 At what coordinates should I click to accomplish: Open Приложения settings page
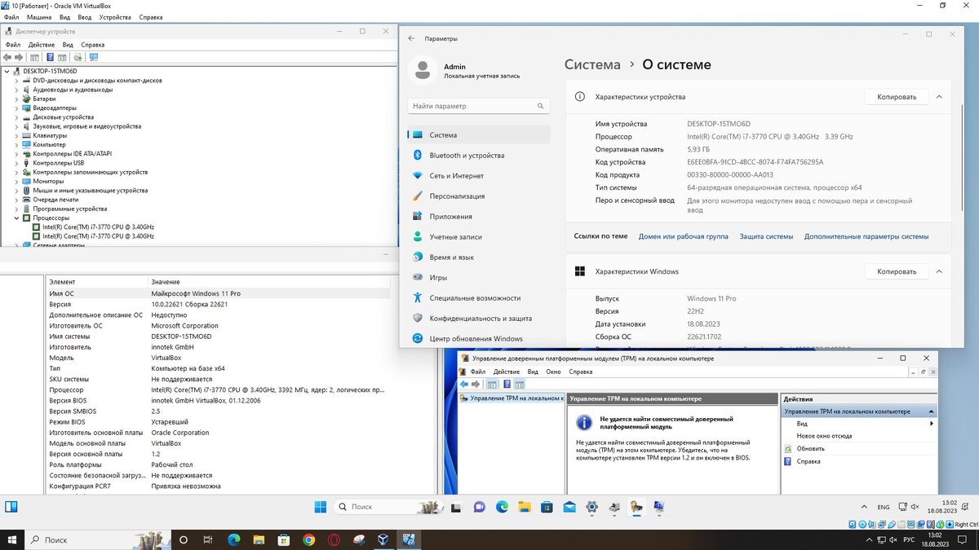pos(479,217)
